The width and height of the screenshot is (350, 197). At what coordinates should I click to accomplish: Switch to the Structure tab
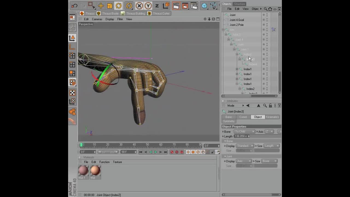tap(239, 4)
